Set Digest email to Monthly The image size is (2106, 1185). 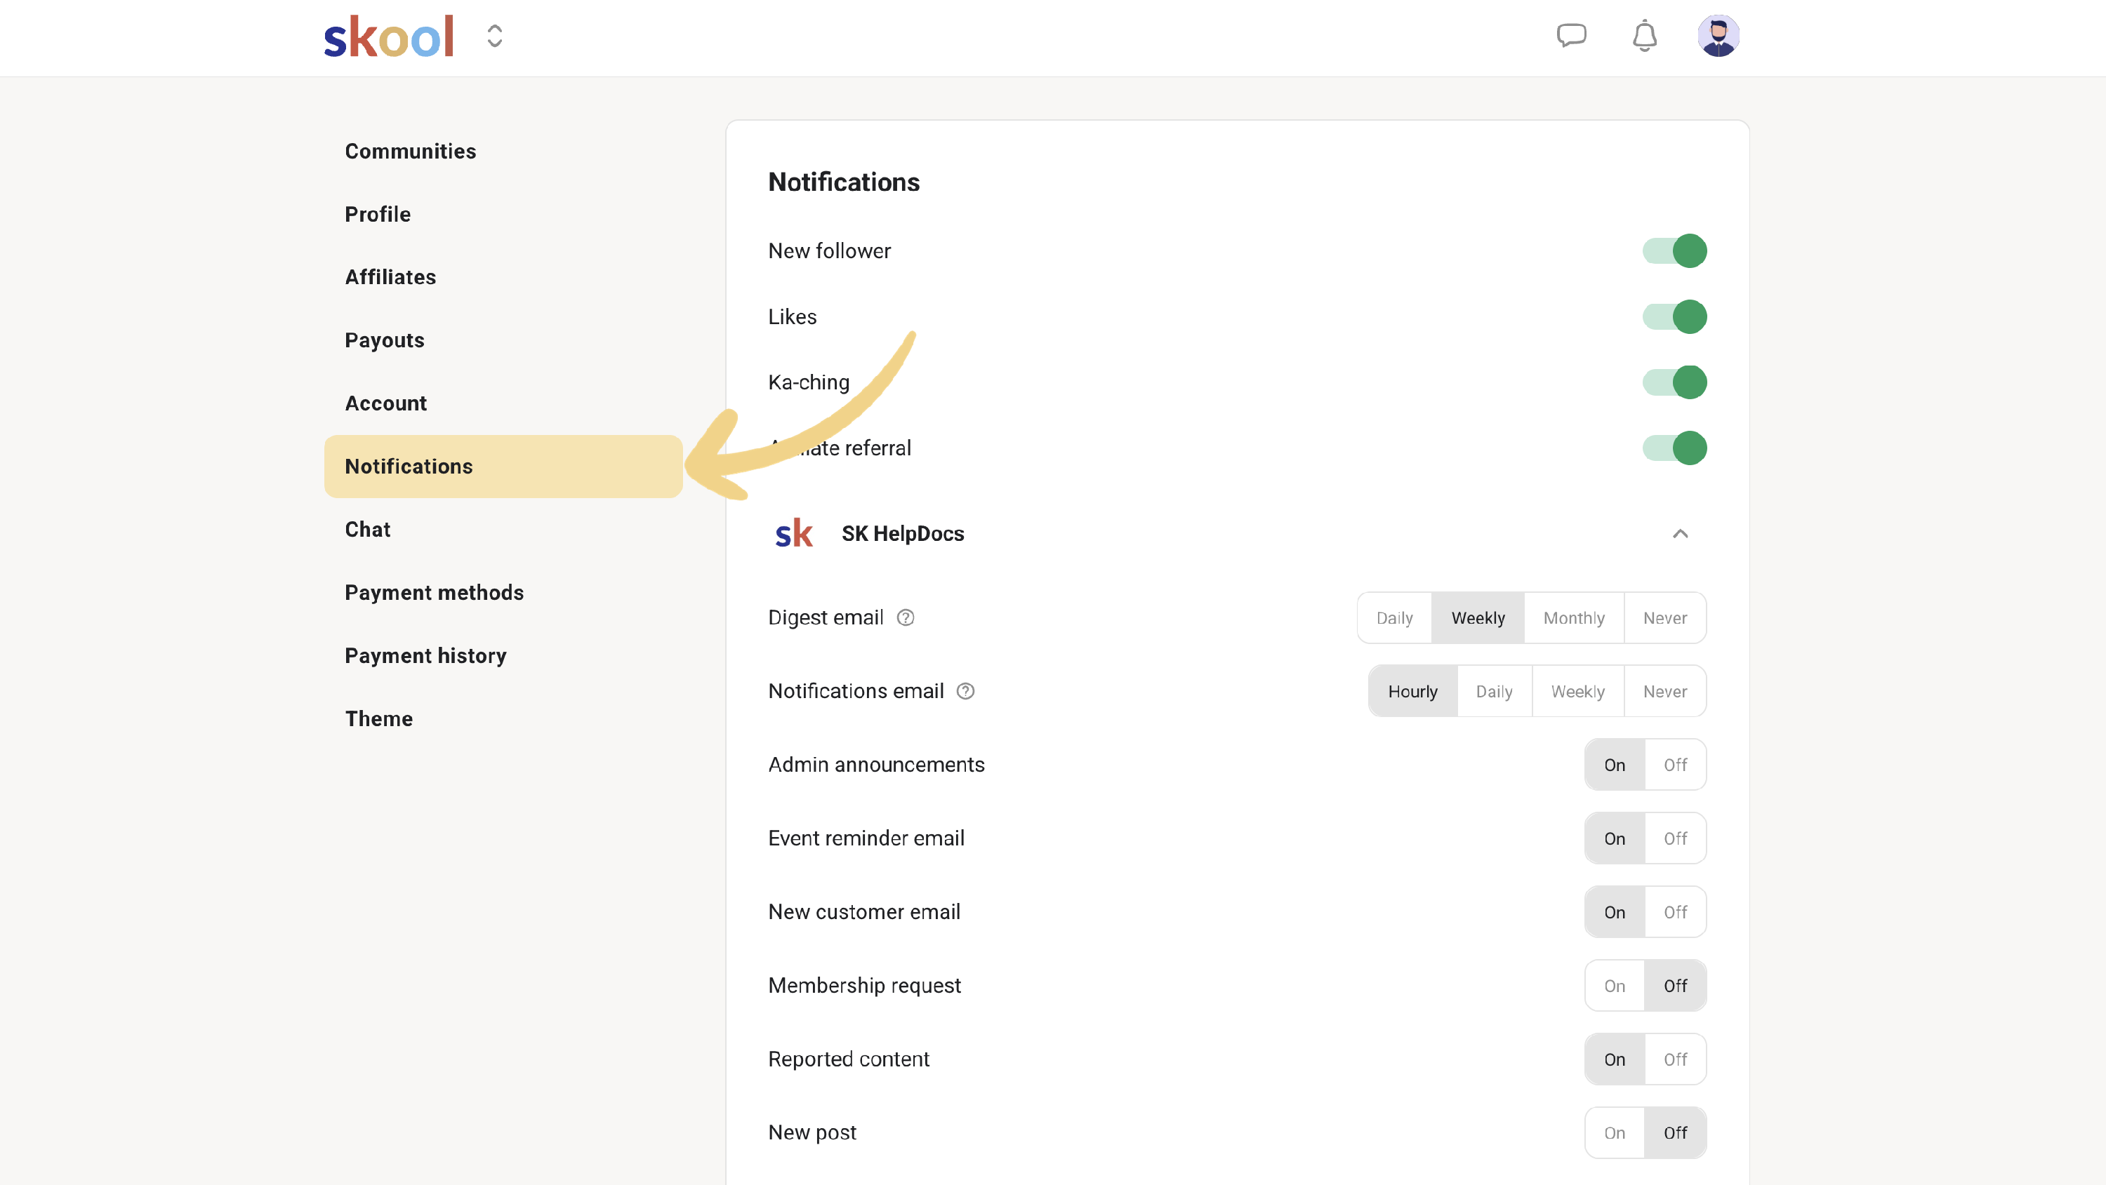coord(1574,618)
